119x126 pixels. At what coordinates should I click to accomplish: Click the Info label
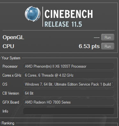(5, 111)
